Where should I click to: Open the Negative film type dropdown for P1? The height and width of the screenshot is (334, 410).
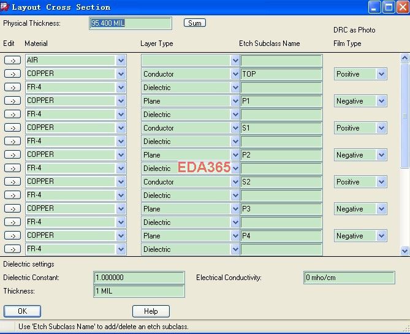tap(381, 101)
